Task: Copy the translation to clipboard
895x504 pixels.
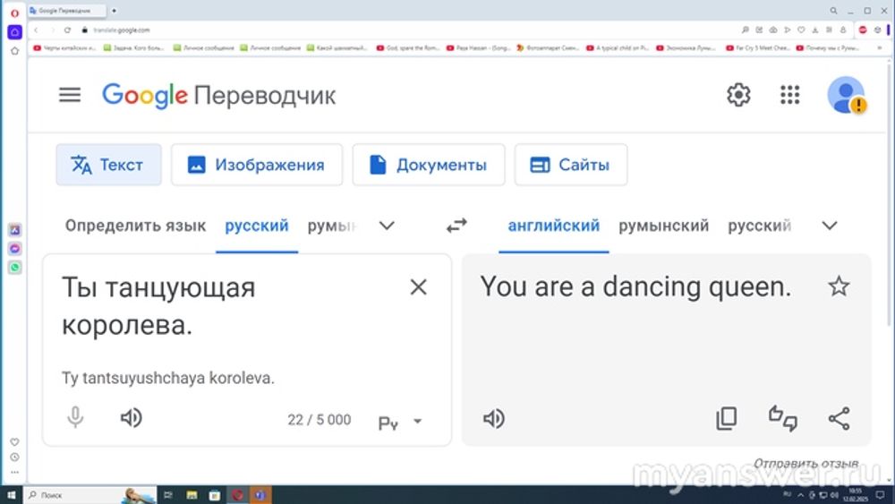Action: pyautogui.click(x=727, y=418)
